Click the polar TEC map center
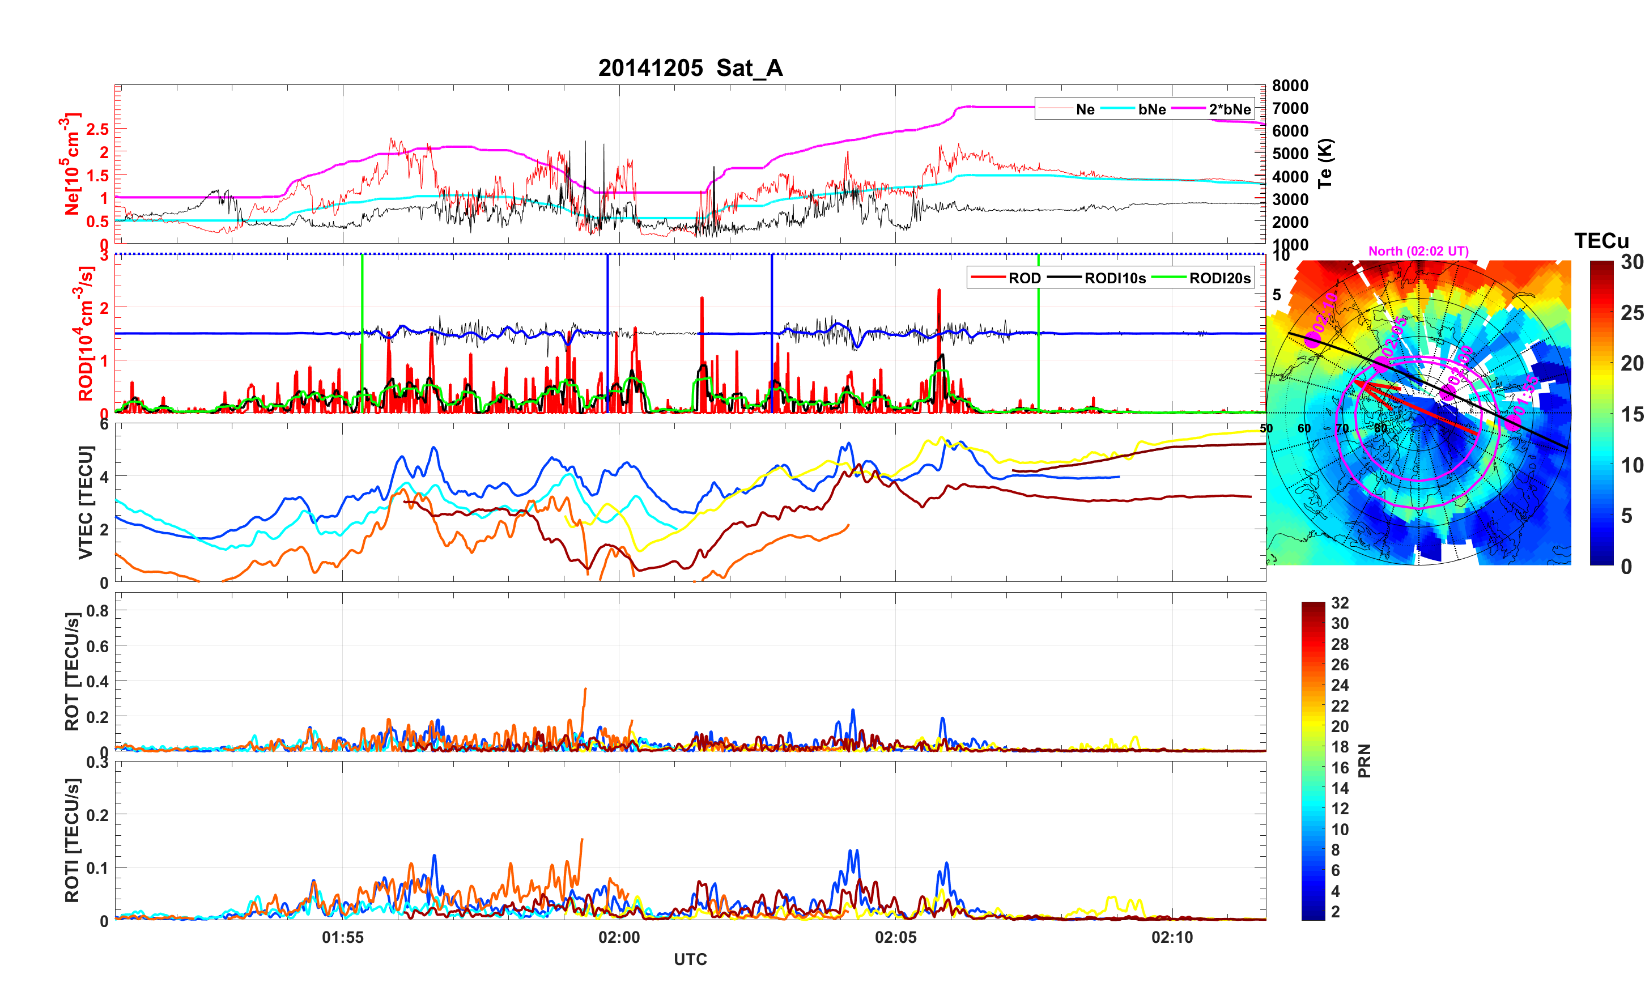The height and width of the screenshot is (995, 1645). (x=1419, y=414)
